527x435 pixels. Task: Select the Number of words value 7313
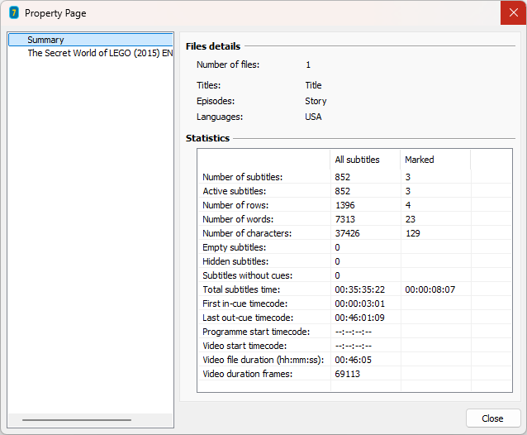pyautogui.click(x=345, y=219)
